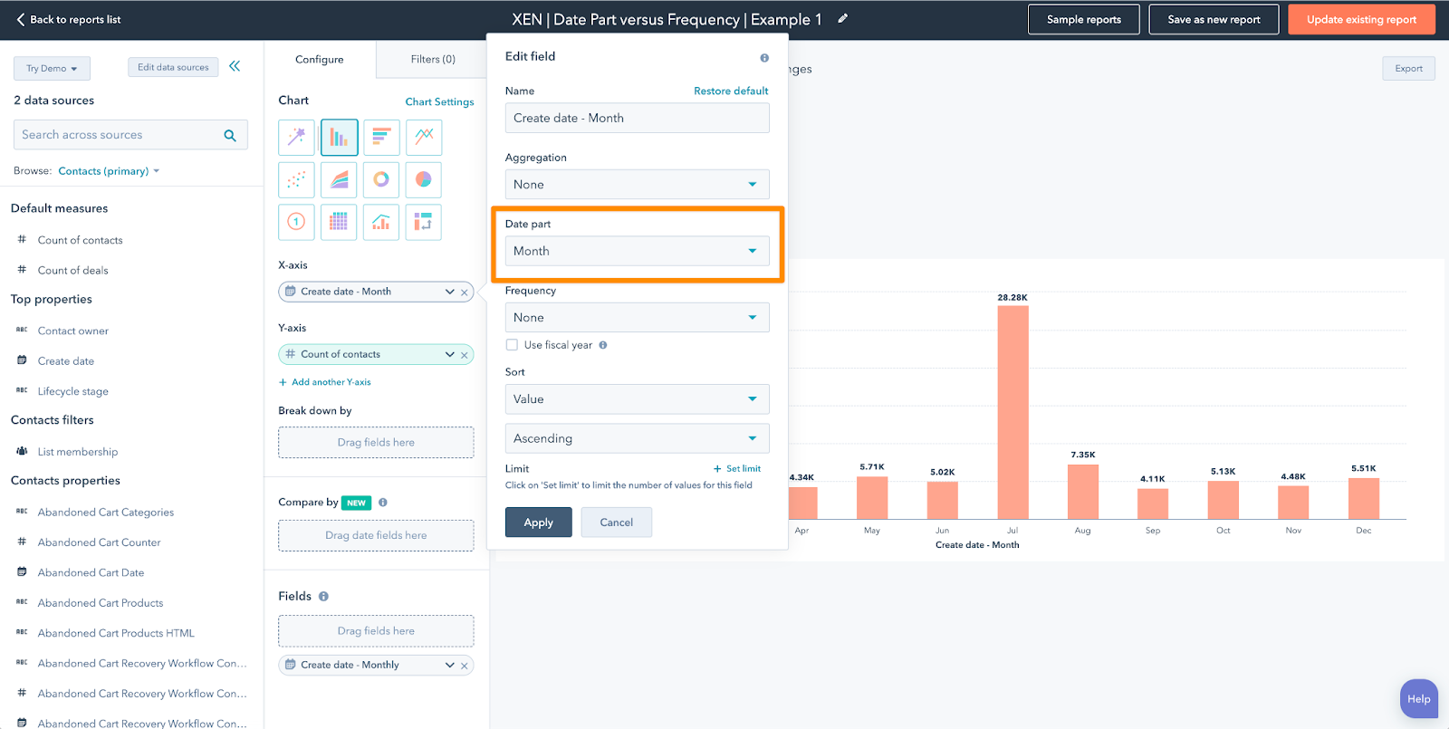
Task: Remove Create date - Month from X-axis
Action: [x=465, y=293]
